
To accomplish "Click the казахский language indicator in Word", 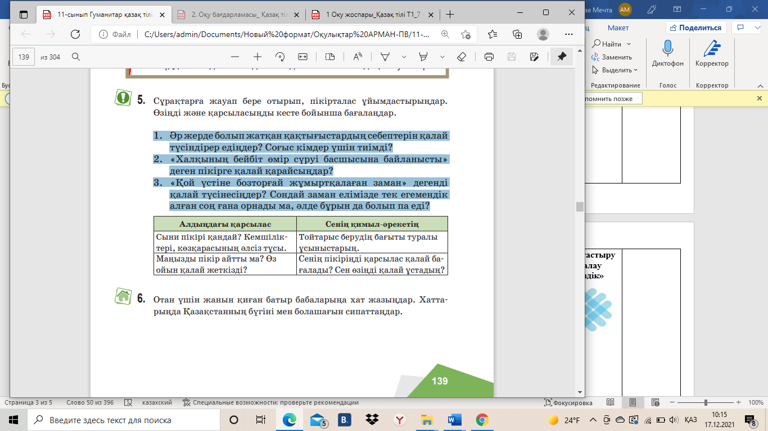I will 157,402.
